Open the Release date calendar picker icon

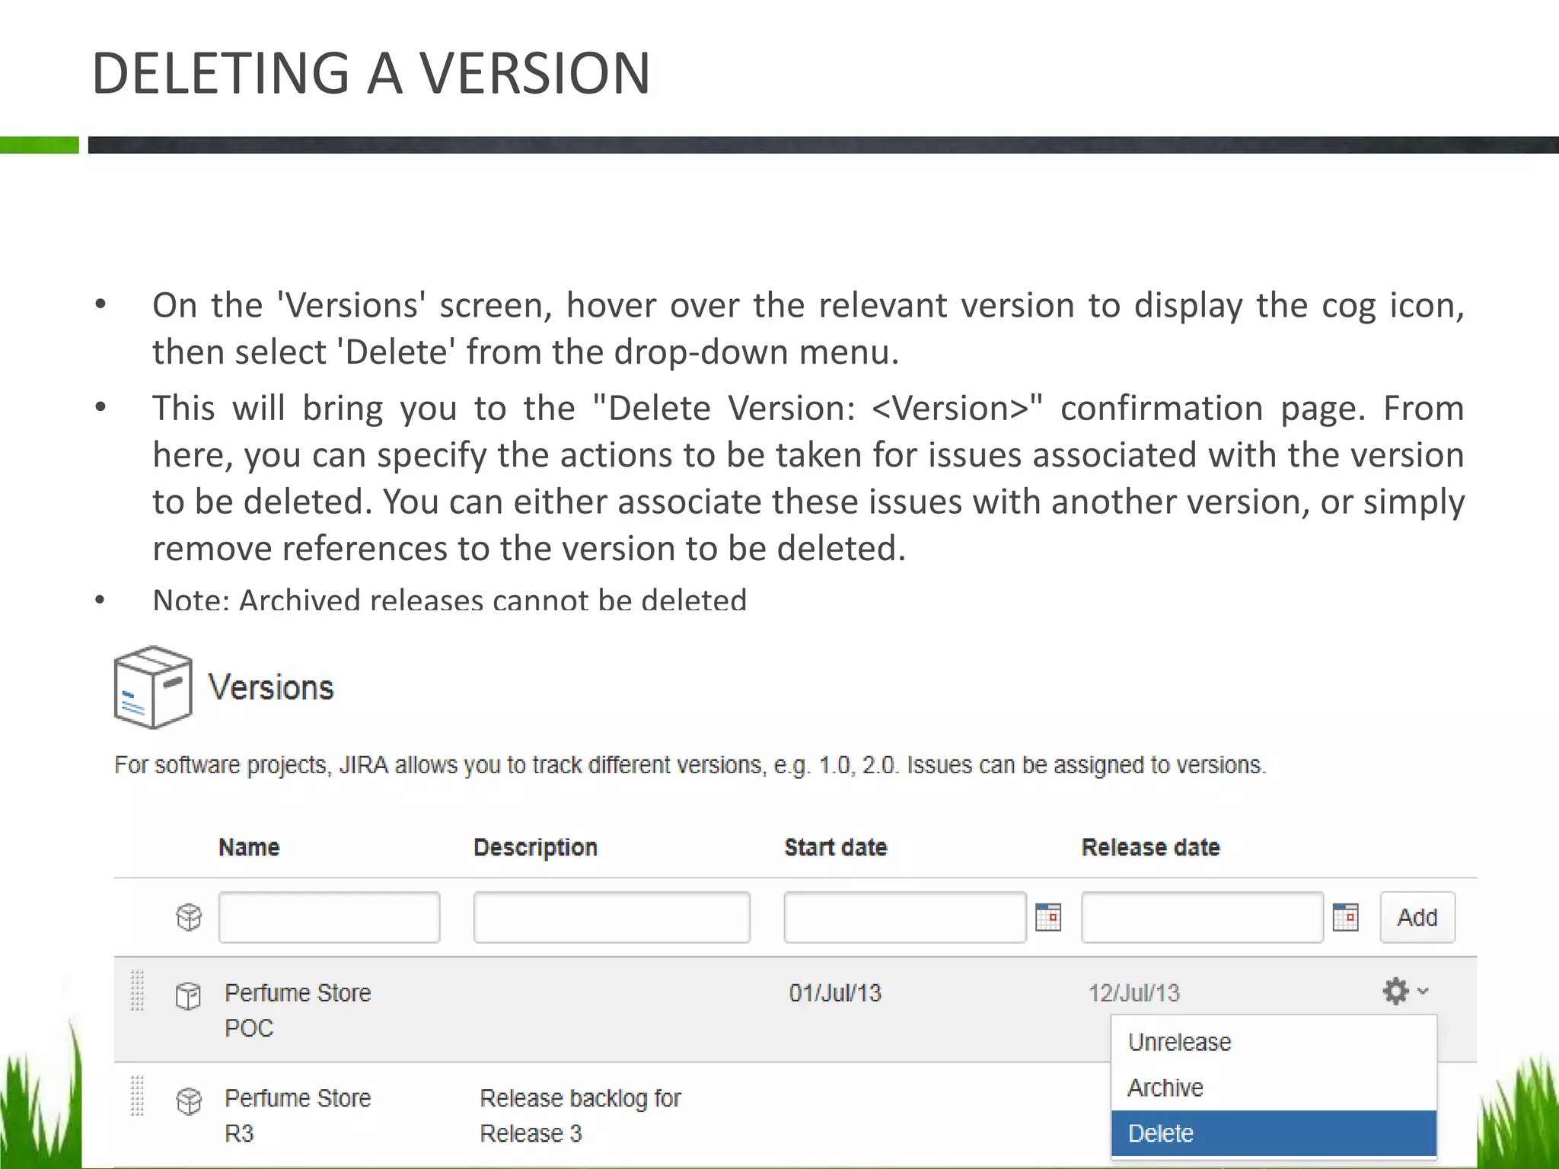(x=1346, y=917)
